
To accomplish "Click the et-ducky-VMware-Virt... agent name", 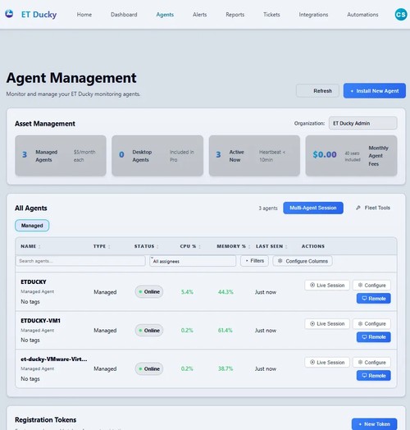I will click(x=54, y=359).
